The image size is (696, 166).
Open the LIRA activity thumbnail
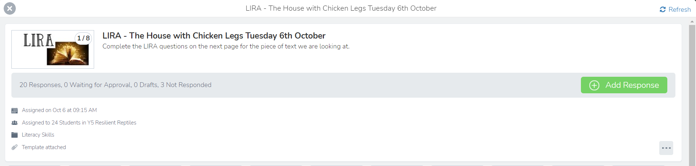[x=53, y=50]
